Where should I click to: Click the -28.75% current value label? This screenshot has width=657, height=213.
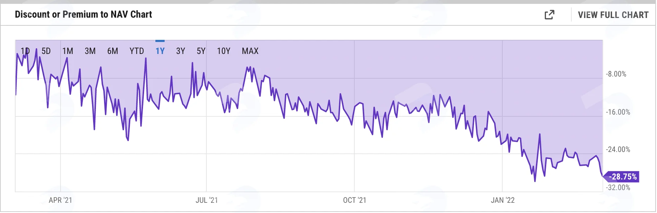point(622,177)
